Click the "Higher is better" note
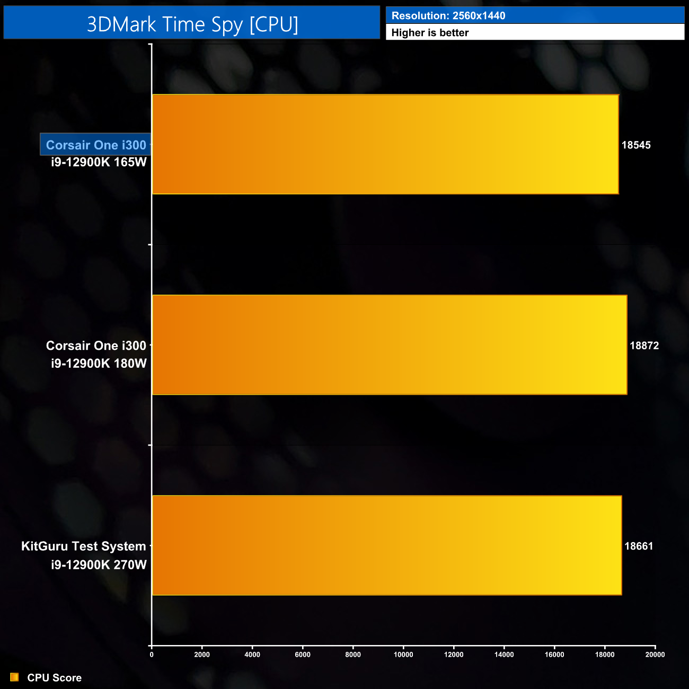 click(430, 32)
